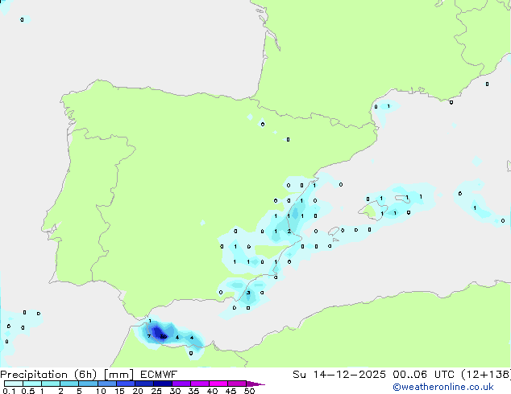
Task: Click the legend label "50"
Action: click(x=249, y=391)
